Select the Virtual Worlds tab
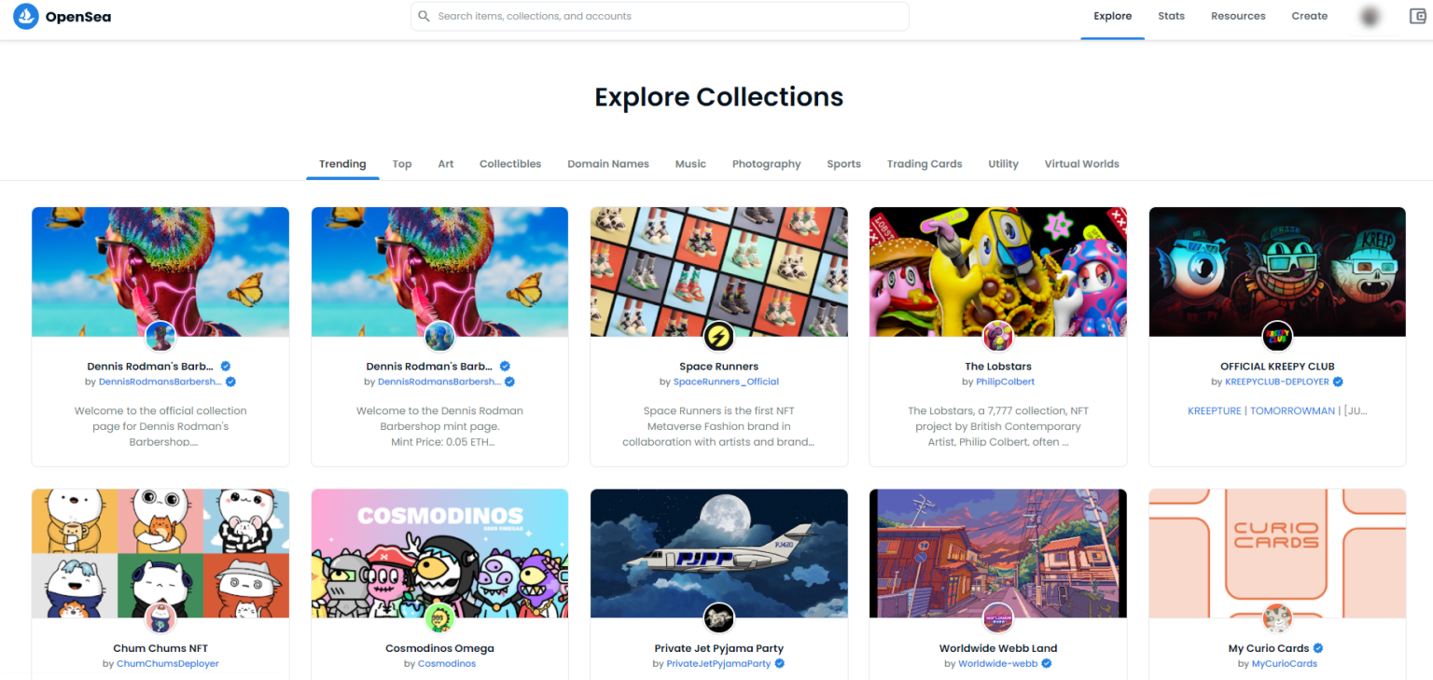 coord(1081,164)
